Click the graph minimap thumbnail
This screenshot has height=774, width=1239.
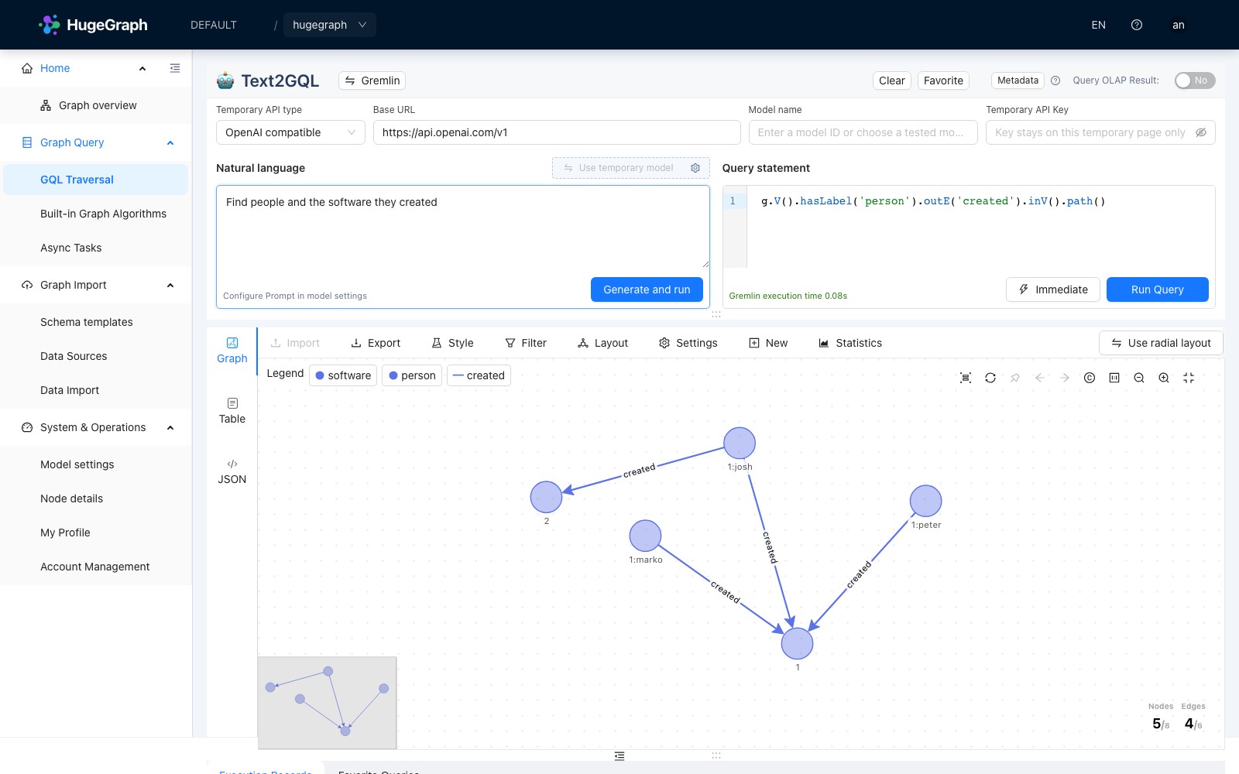pyautogui.click(x=328, y=703)
